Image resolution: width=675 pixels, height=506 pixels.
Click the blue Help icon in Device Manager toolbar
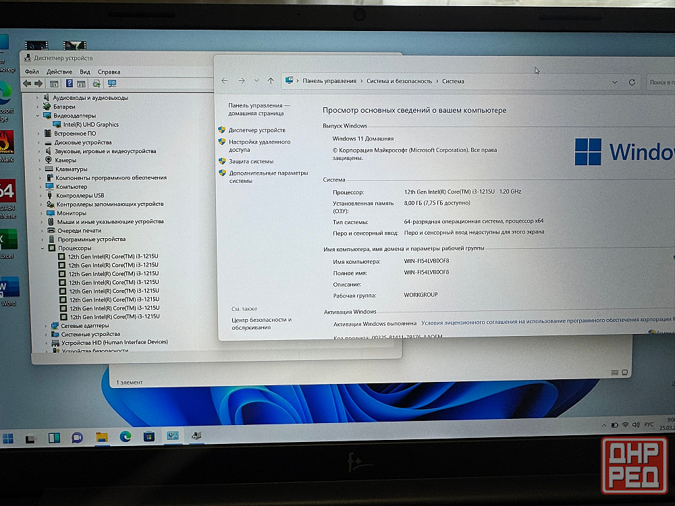[69, 84]
